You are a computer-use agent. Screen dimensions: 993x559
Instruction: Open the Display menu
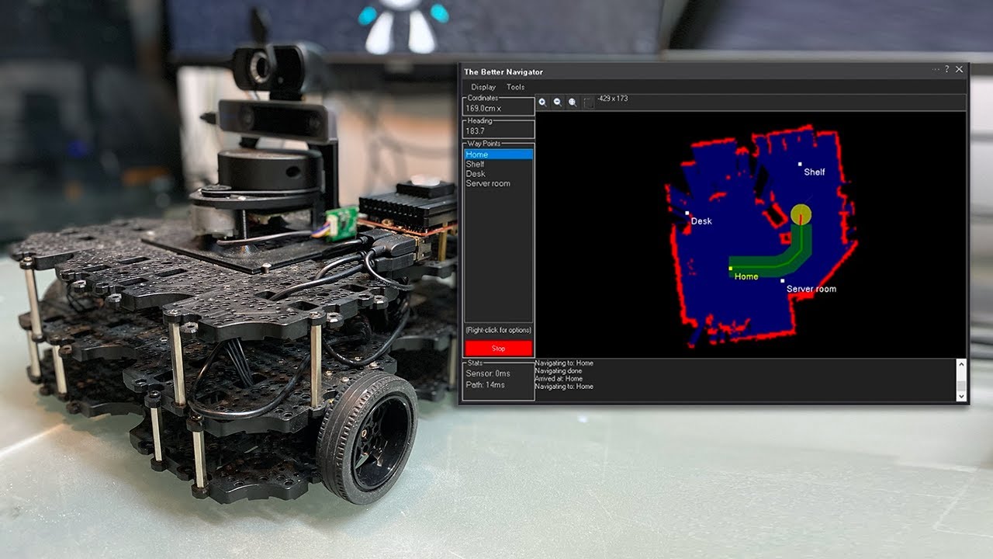pyautogui.click(x=483, y=87)
